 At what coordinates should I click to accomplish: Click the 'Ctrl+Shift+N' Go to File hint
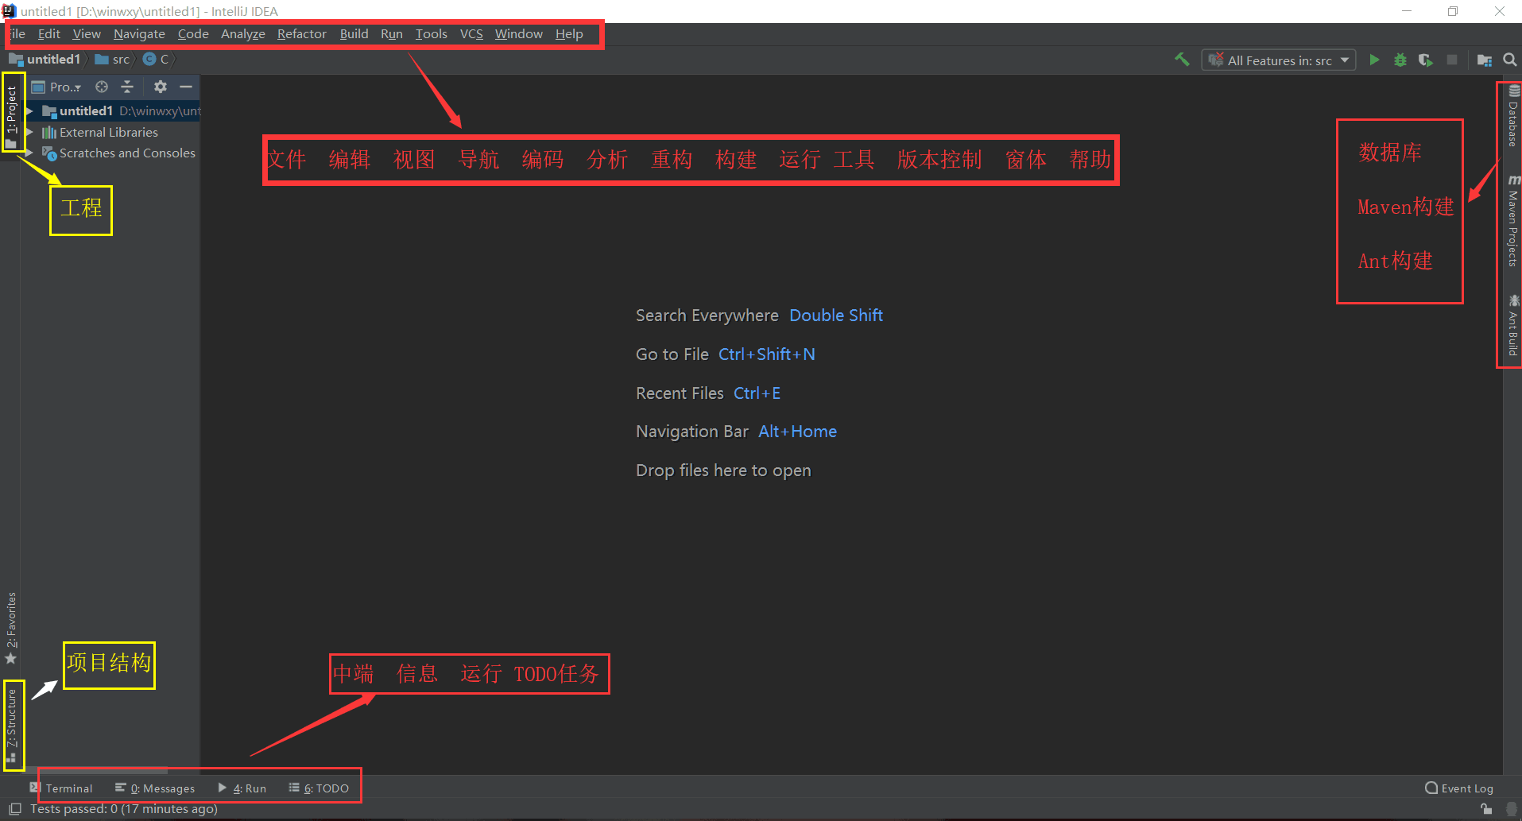(x=767, y=354)
